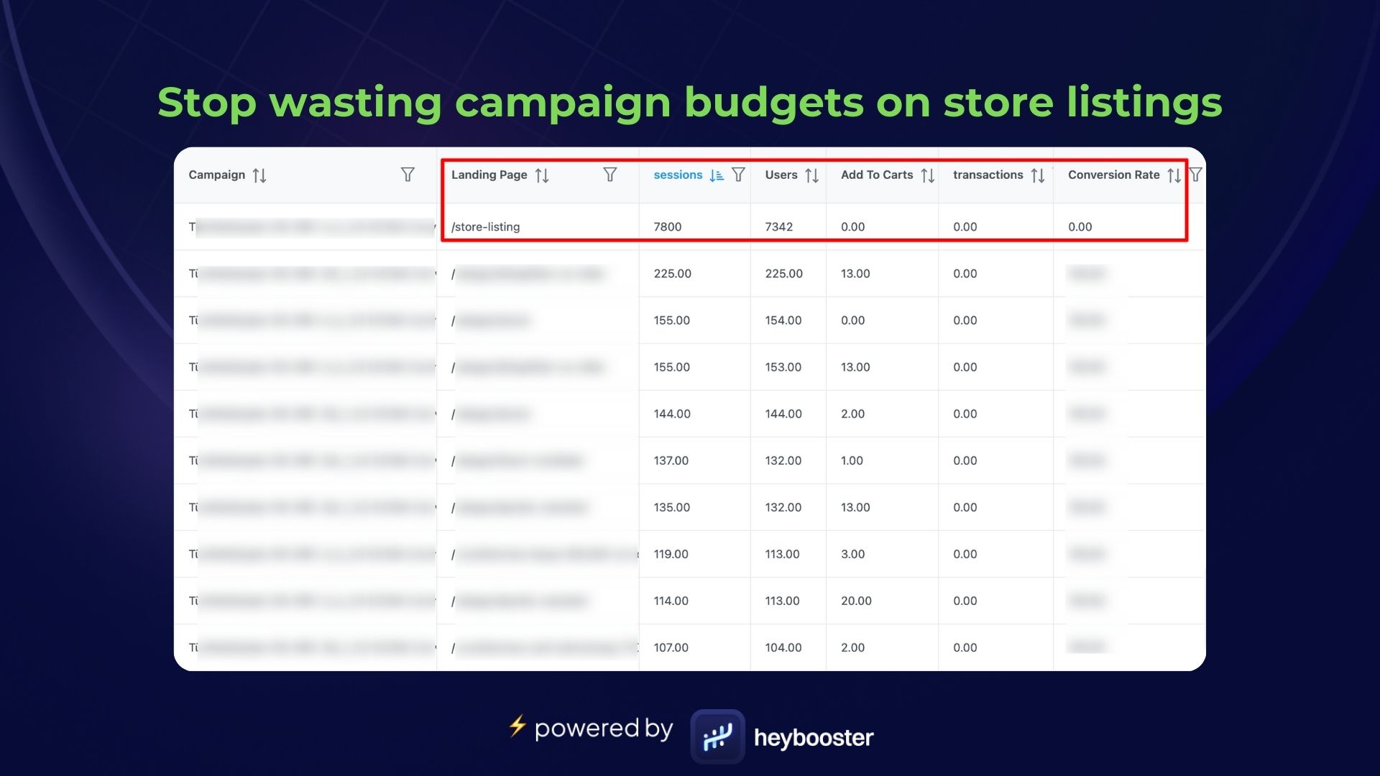Viewport: 1380px width, 776px height.
Task: Open the sessions column filter
Action: pyautogui.click(x=738, y=175)
